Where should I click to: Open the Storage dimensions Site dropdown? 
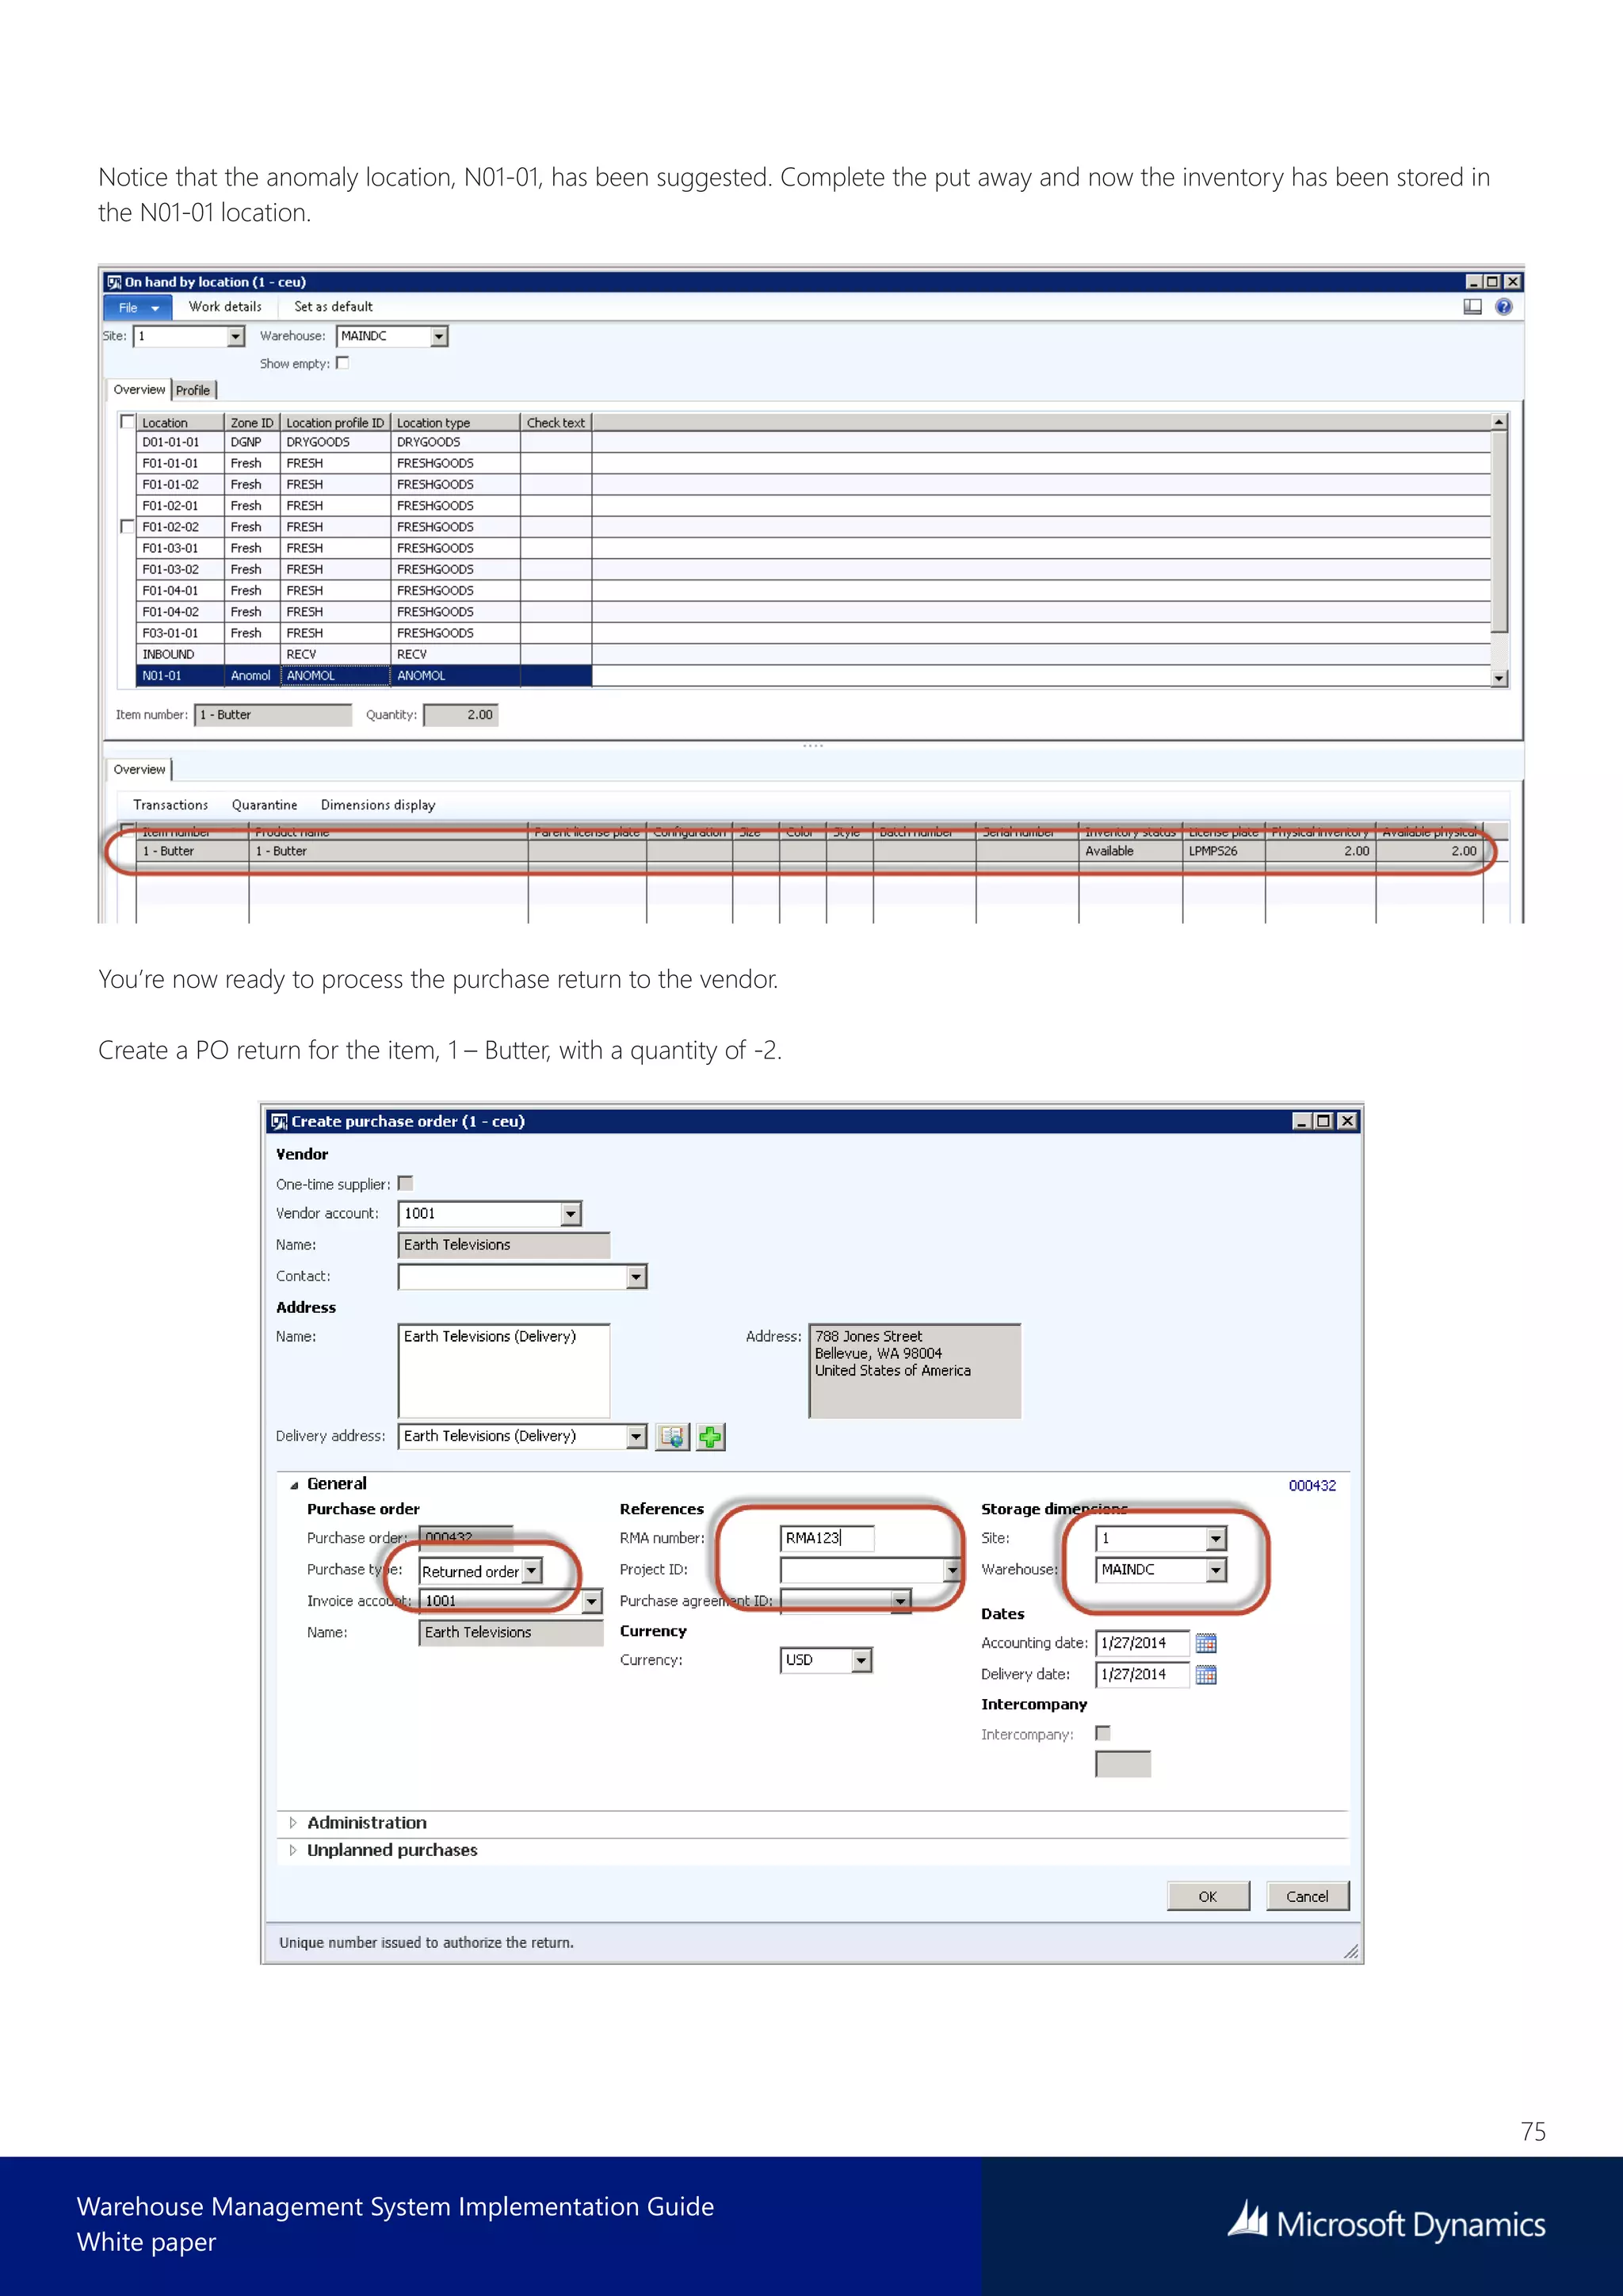[x=1215, y=1539]
